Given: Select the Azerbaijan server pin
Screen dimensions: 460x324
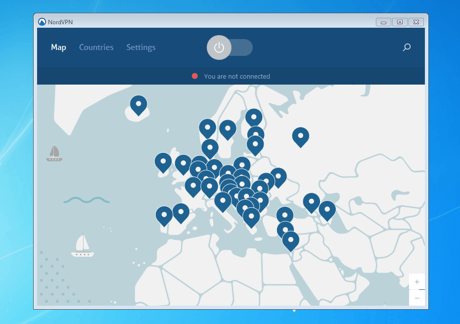Looking at the screenshot, I should click(x=327, y=211).
